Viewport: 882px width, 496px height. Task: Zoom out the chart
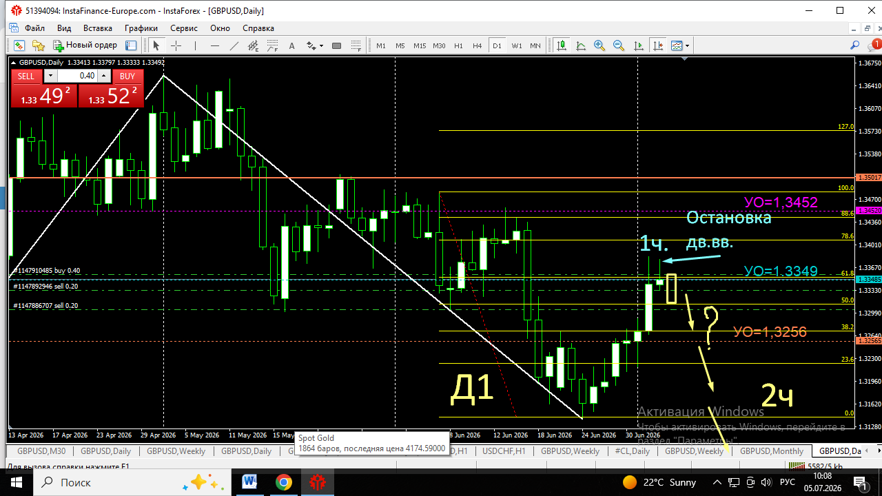[619, 45]
